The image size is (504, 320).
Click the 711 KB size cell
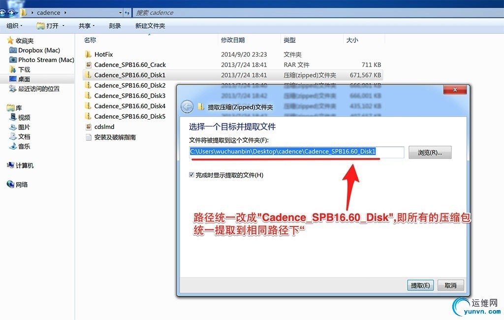pos(371,64)
